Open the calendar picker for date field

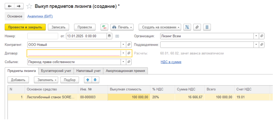coord(109,36)
